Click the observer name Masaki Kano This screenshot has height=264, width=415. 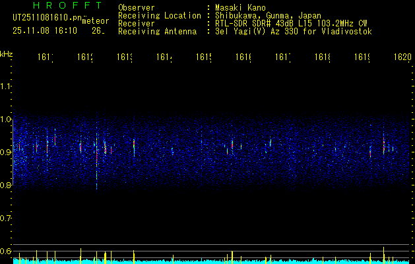click(x=240, y=7)
